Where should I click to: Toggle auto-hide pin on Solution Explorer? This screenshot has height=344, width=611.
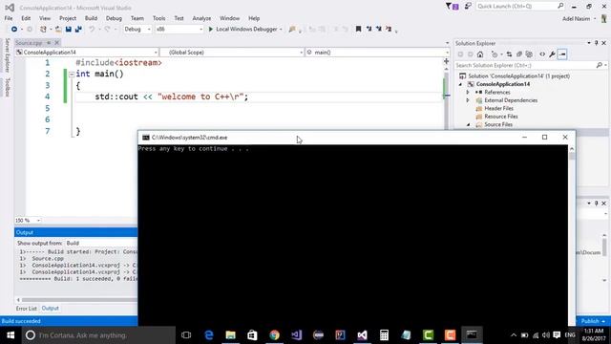[x=596, y=43]
